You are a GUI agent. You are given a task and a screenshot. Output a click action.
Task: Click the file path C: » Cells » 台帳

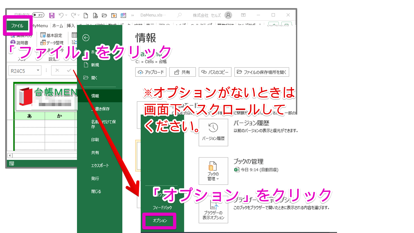151,61
